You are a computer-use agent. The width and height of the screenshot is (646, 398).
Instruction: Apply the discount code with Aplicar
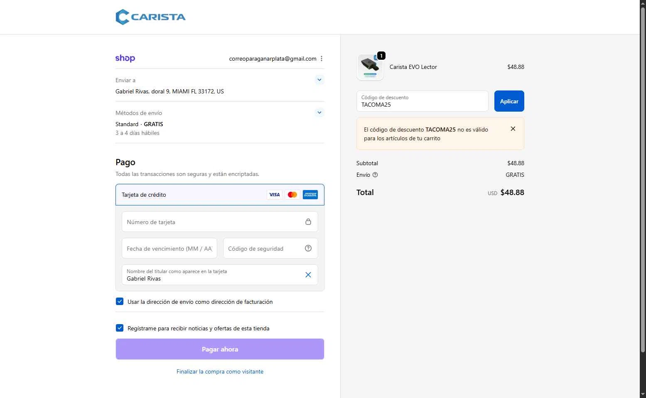point(509,101)
